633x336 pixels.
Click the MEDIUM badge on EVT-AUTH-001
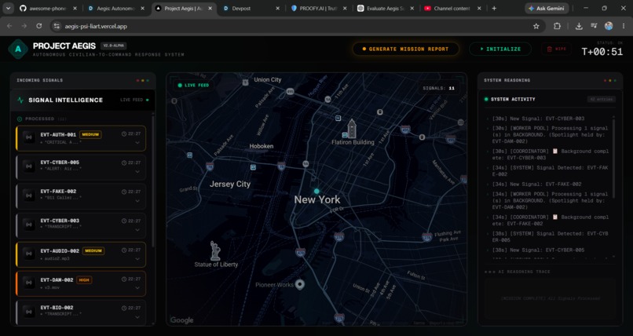coord(90,134)
